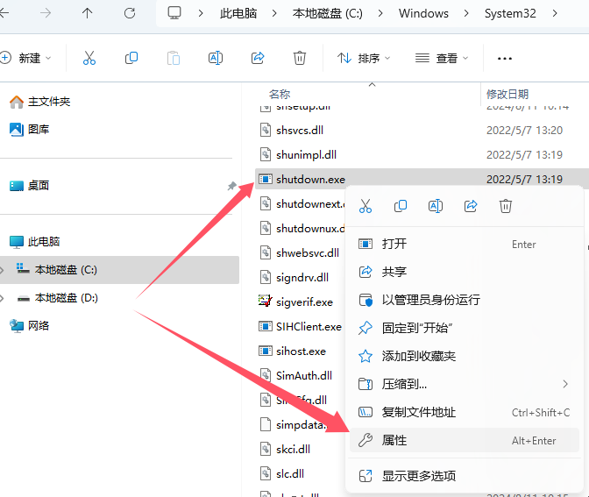Select 本地磁盘 (D:) in navigation pane
This screenshot has height=497, width=589.
pyautogui.click(x=66, y=298)
